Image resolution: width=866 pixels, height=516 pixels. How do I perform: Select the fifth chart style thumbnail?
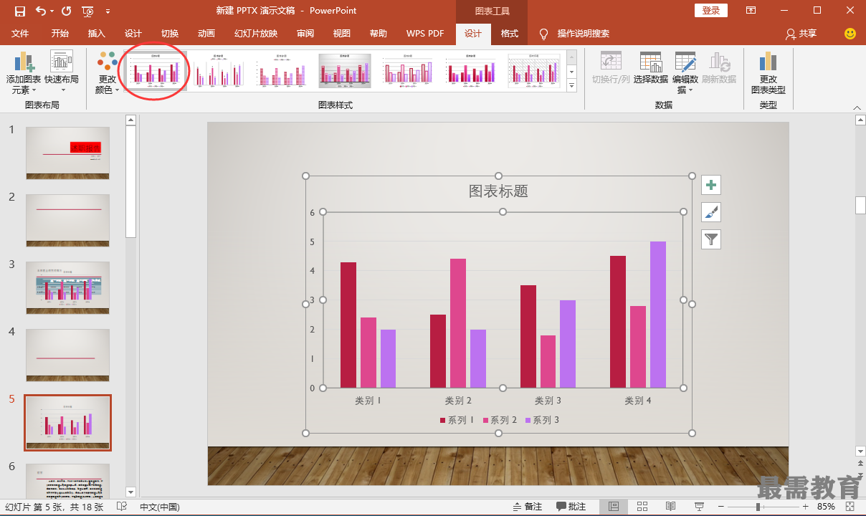click(x=407, y=70)
